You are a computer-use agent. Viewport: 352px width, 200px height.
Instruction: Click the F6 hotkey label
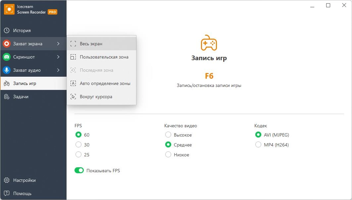pyautogui.click(x=209, y=76)
